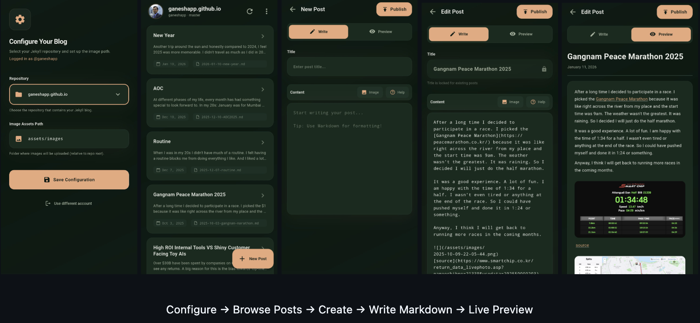Switch to Write tab on the previewed Edit Post
This screenshot has height=323, width=700.
click(599, 34)
